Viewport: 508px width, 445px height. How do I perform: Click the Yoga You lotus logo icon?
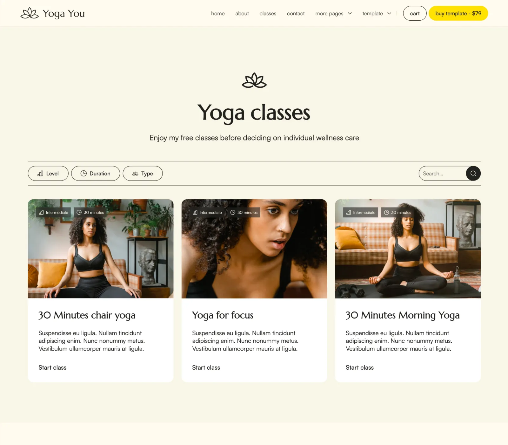tap(30, 13)
